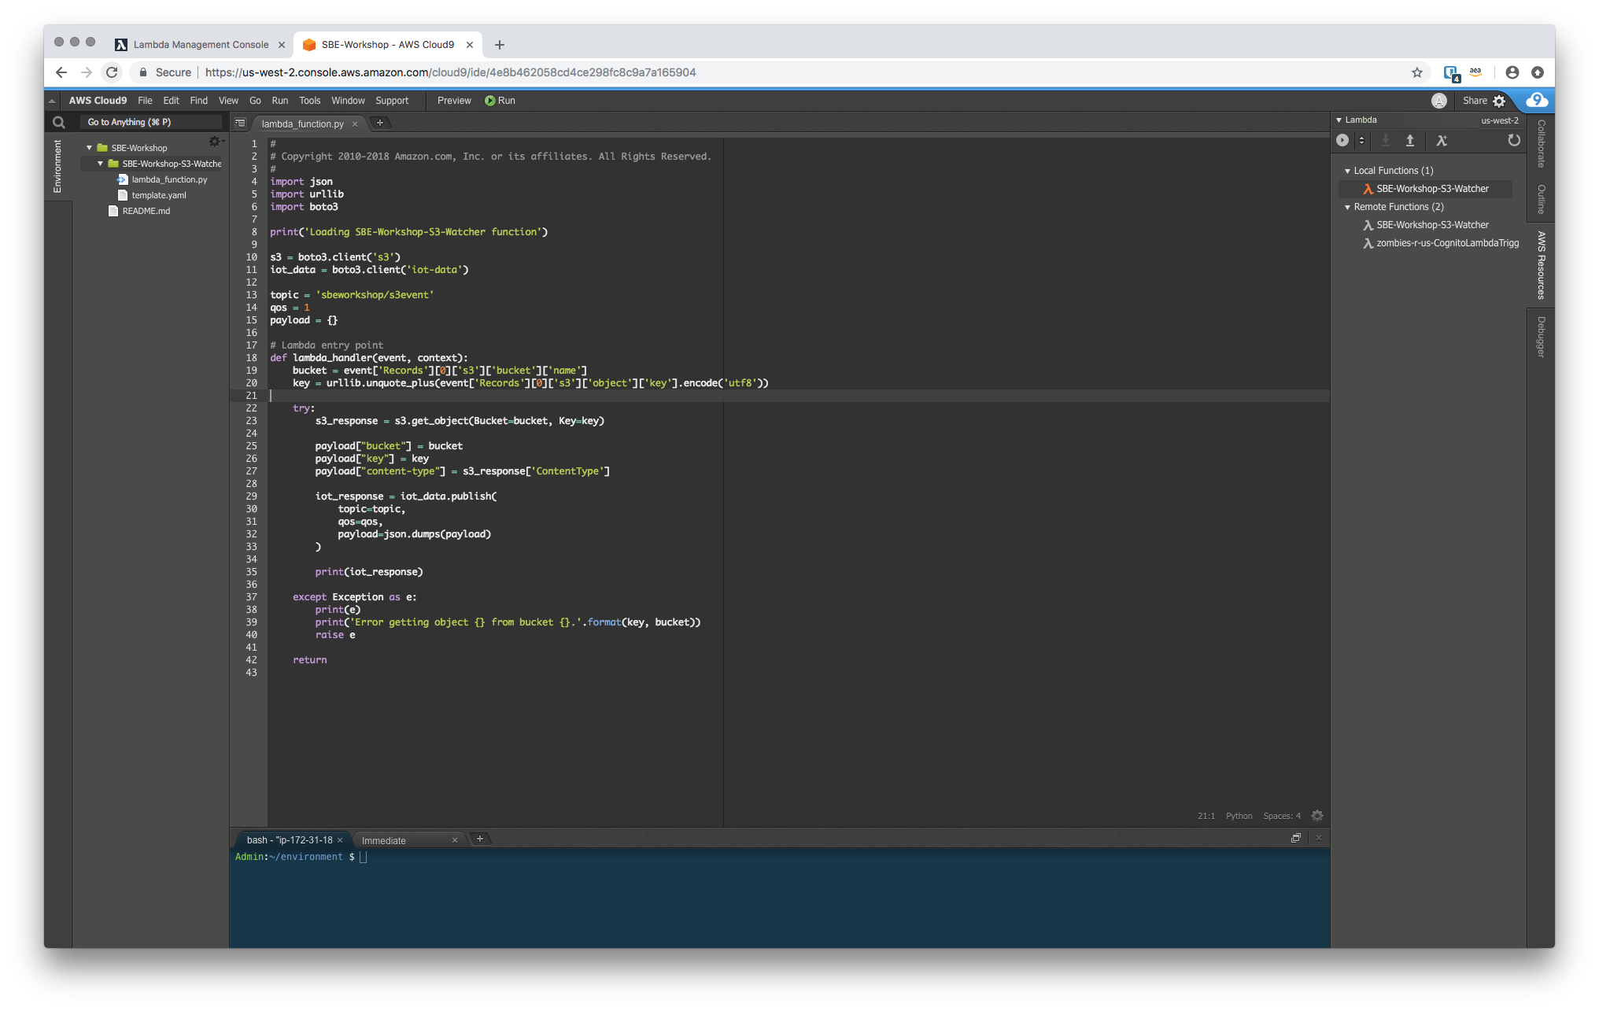The width and height of the screenshot is (1599, 1011).
Task: Click the Share button
Action: [x=1475, y=101]
